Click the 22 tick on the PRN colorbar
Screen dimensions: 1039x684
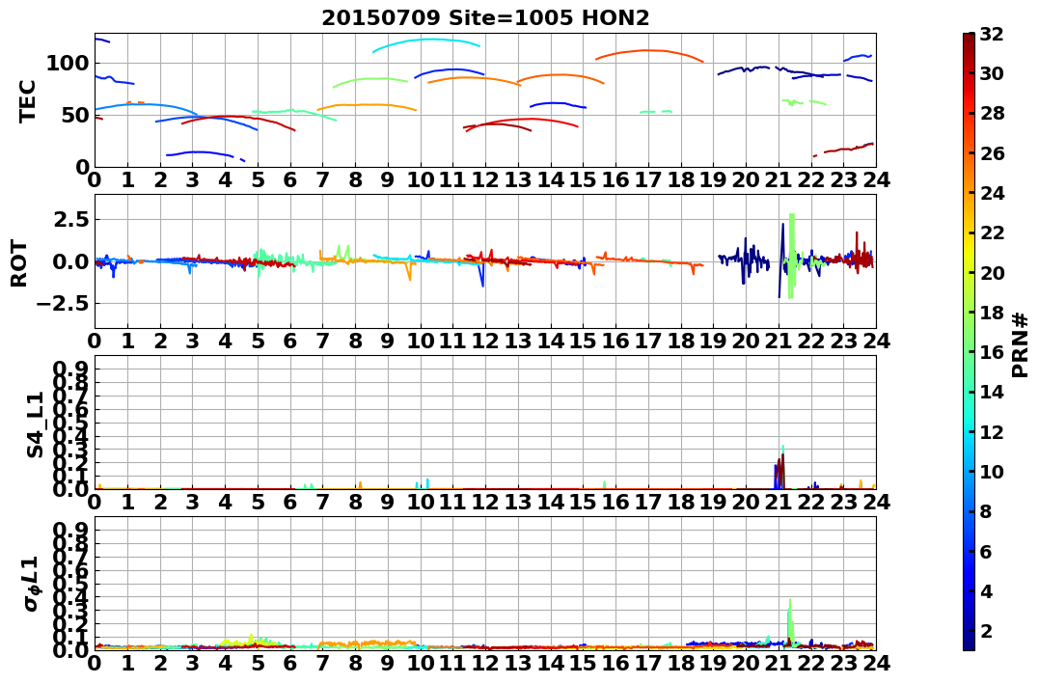click(x=993, y=232)
